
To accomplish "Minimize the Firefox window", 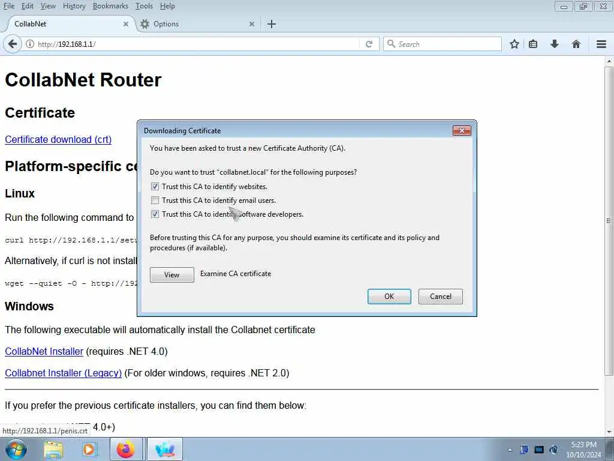I will (x=564, y=6).
